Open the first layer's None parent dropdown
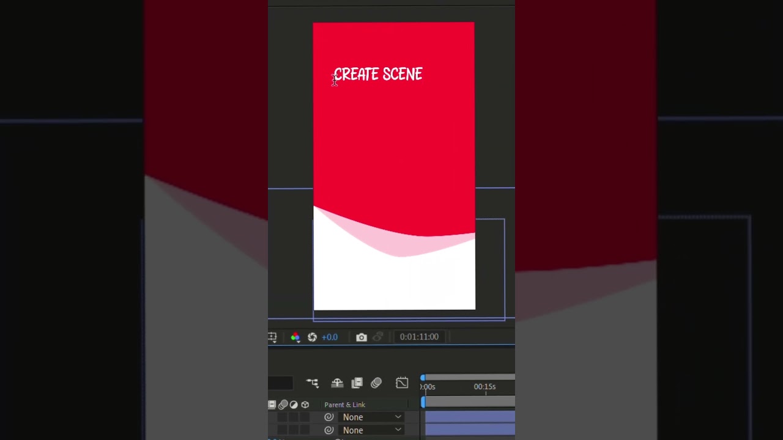This screenshot has width=783, height=440. (x=372, y=417)
